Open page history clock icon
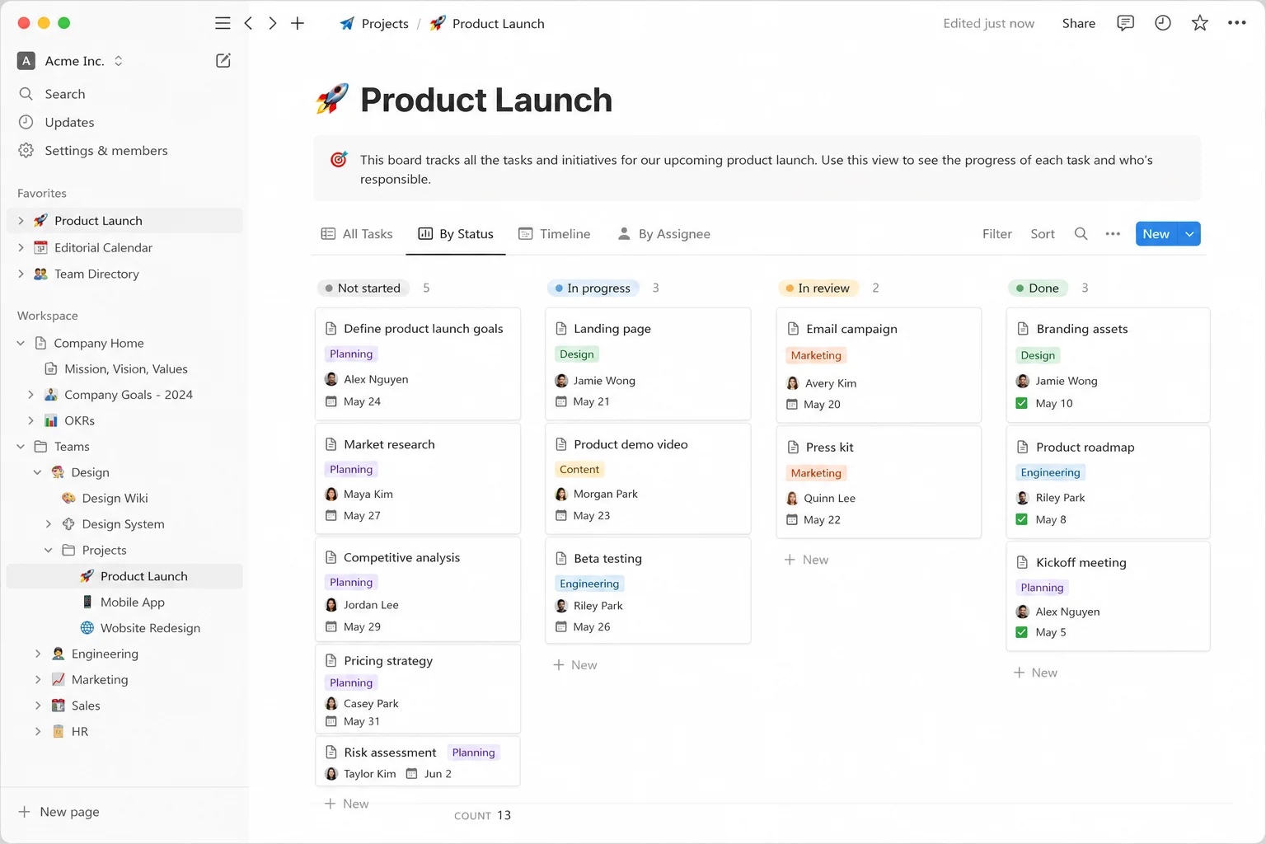The image size is (1266, 844). [1162, 23]
